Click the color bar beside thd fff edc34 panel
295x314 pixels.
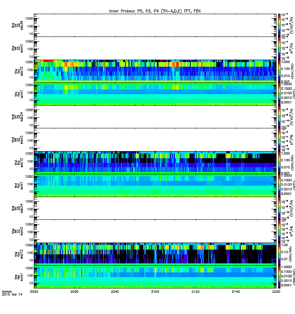279,117
